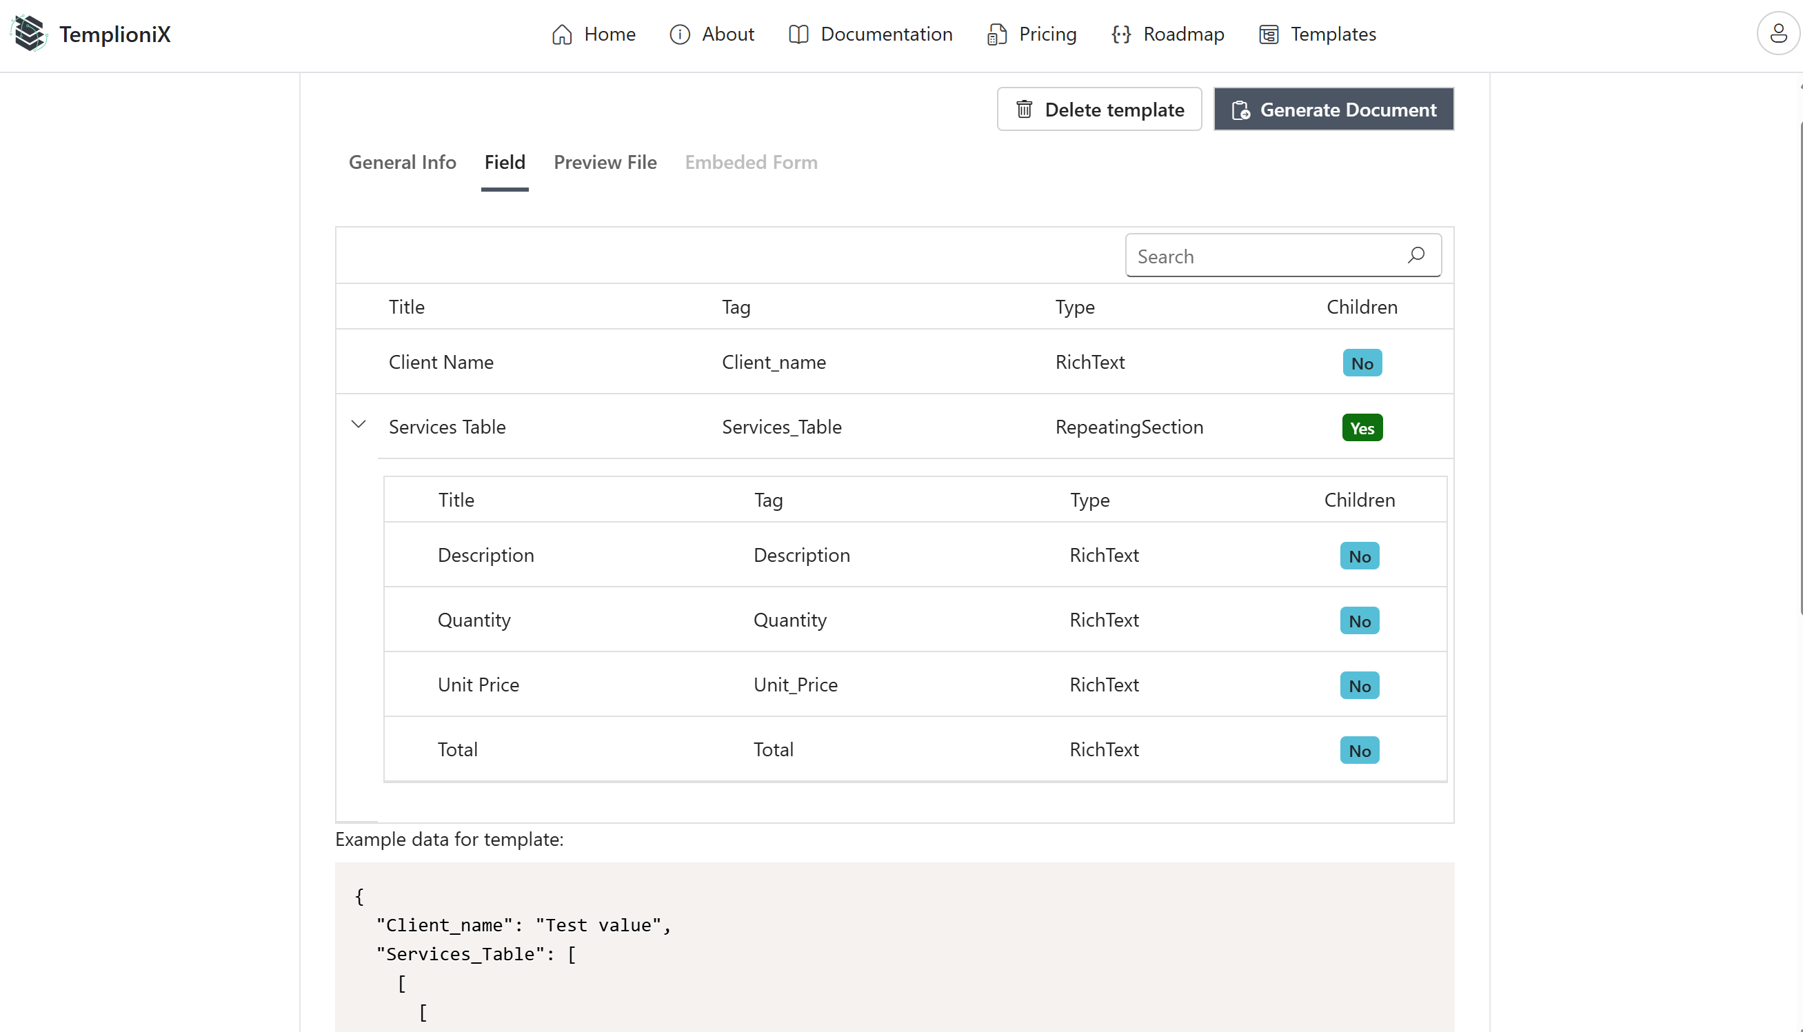Click the Delete template button
Viewport: 1803px width, 1032px height.
1099,109
